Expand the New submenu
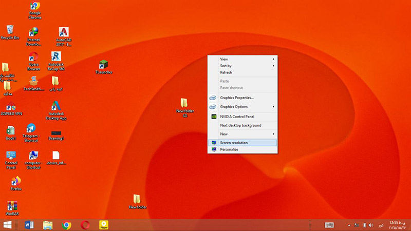Viewport: 411px width, 231px height. click(242, 134)
